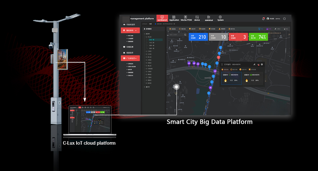Select the first device SN card in popup
This screenshot has width=318, height=171.
point(231,78)
